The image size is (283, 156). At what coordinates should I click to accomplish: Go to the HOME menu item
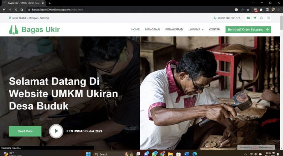coord(135,30)
